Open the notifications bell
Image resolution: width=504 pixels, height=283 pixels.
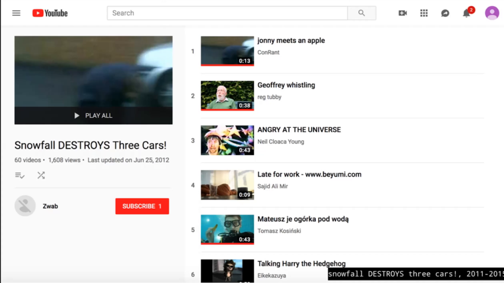point(467,13)
